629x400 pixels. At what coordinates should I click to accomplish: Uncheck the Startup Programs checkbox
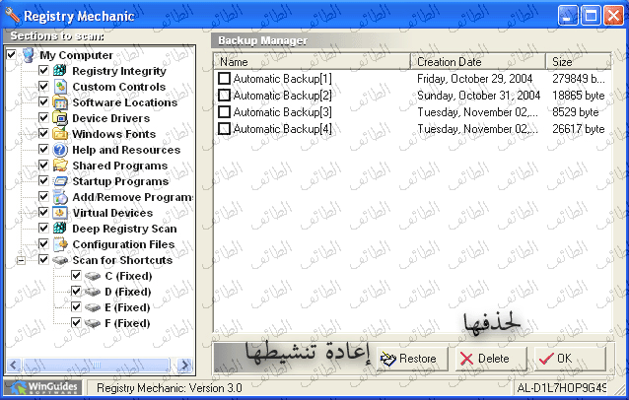point(43,180)
